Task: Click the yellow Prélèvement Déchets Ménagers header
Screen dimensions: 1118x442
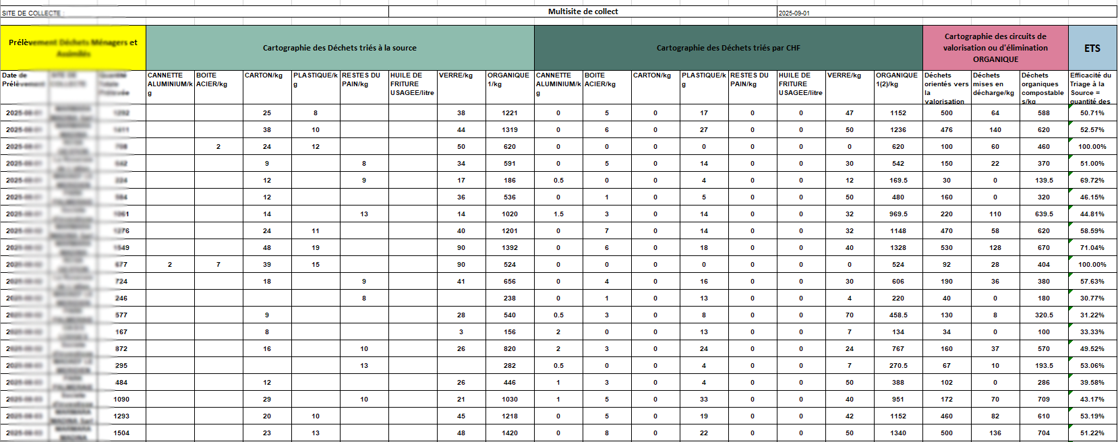Action: tap(73, 48)
